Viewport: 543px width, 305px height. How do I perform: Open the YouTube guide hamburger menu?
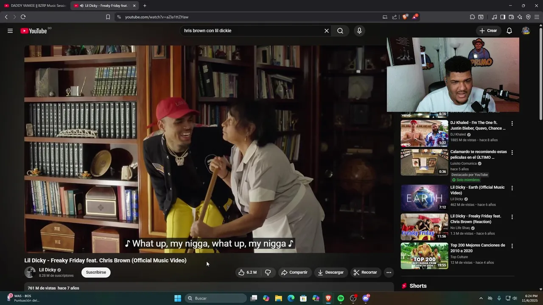click(10, 31)
